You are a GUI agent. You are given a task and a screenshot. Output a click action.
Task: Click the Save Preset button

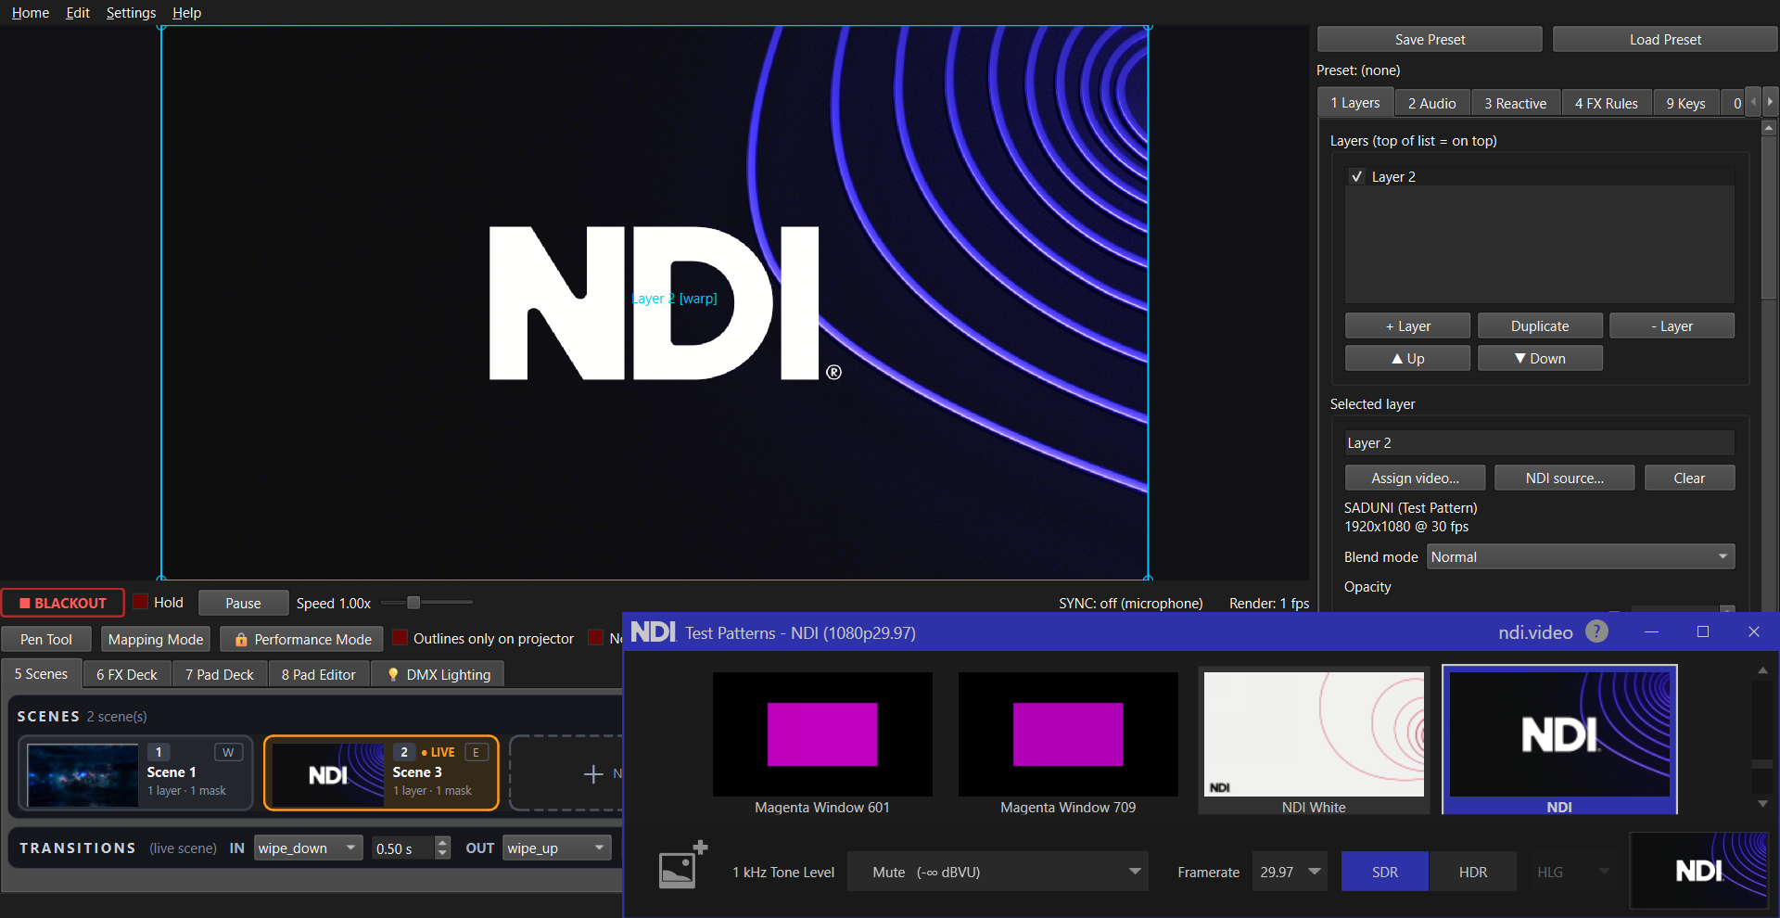(1430, 39)
